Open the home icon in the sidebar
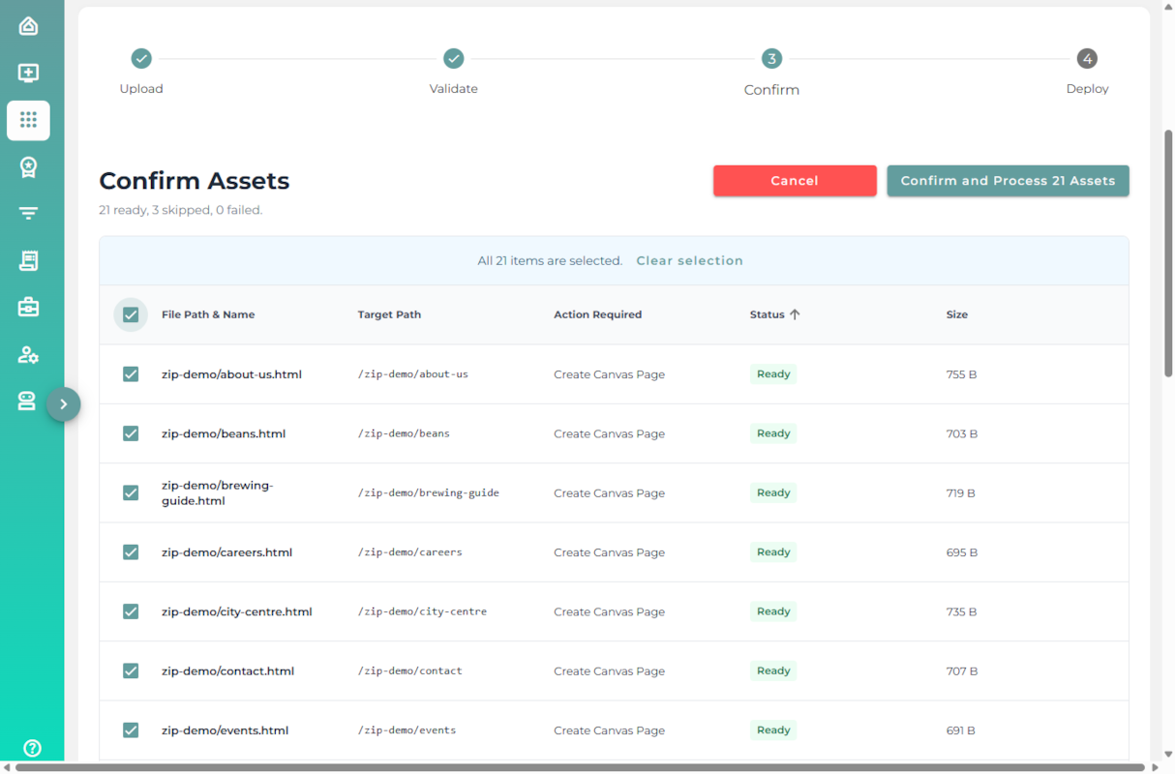 coord(28,26)
